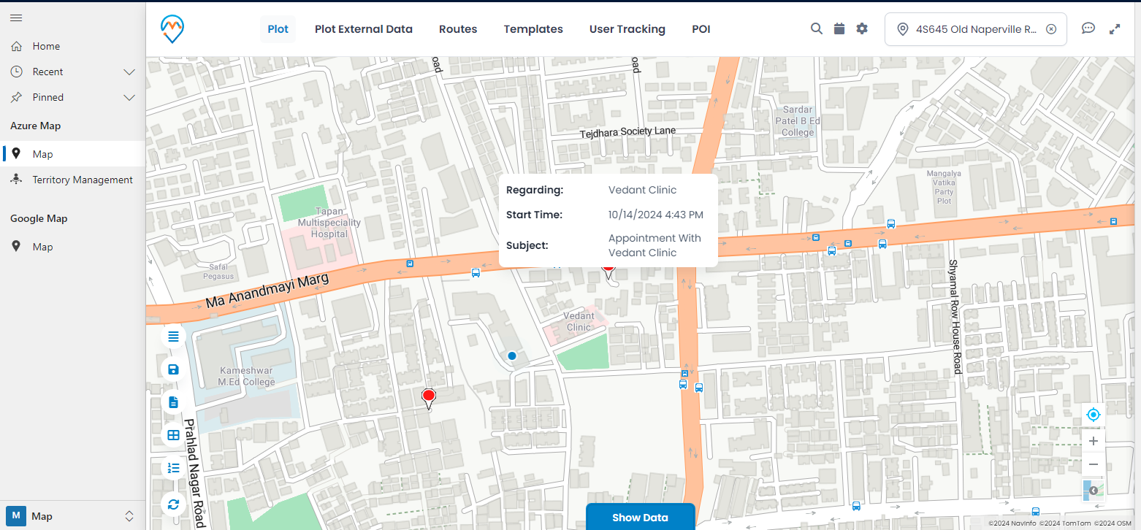Click the search magnifier icon
The image size is (1141, 530).
point(817,28)
